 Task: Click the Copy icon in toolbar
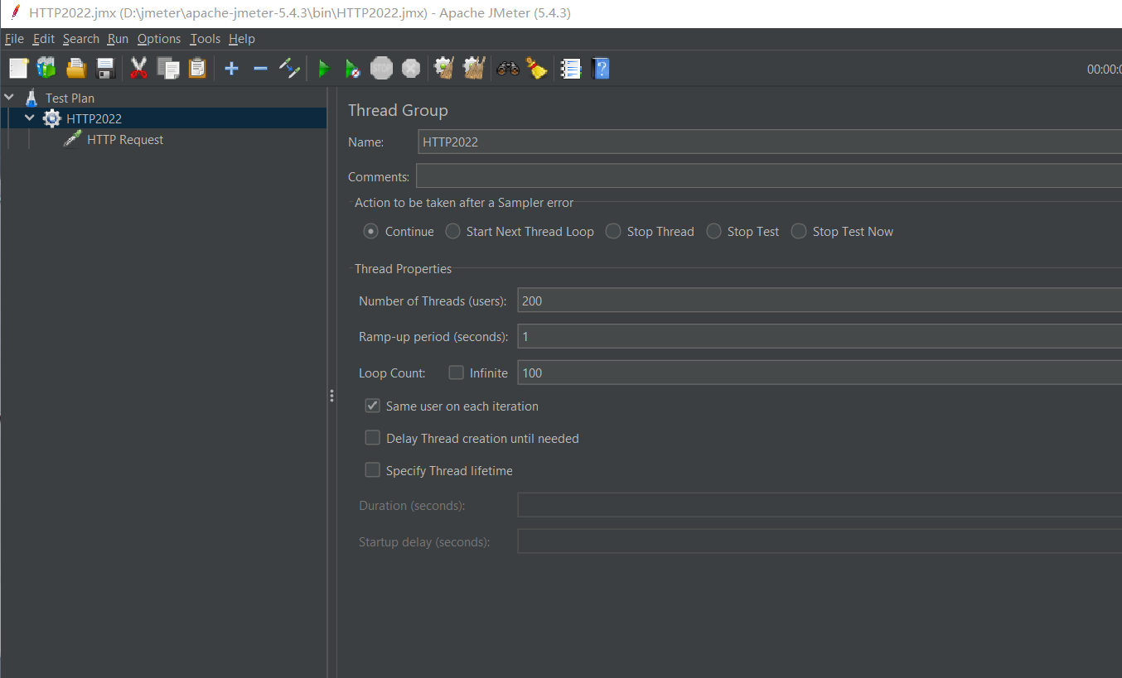point(168,68)
